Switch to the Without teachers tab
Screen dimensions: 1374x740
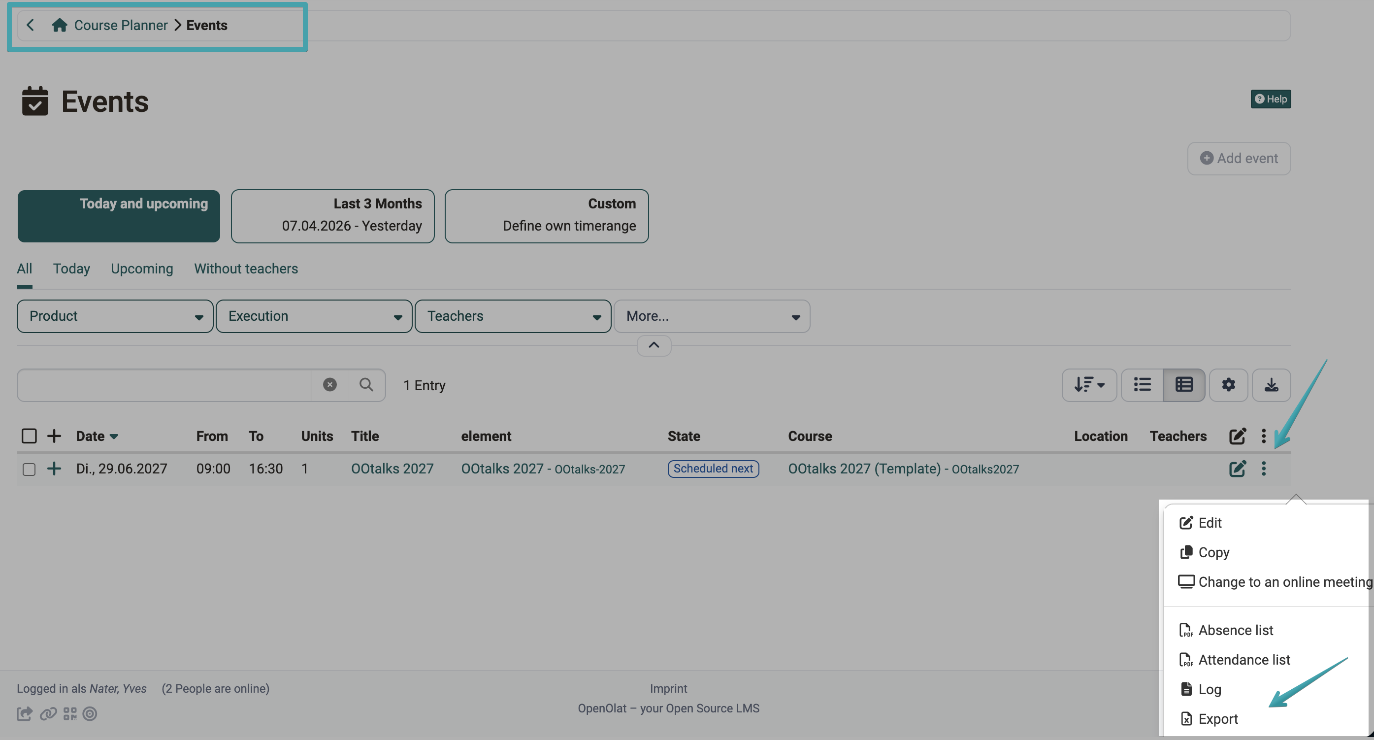pos(246,269)
